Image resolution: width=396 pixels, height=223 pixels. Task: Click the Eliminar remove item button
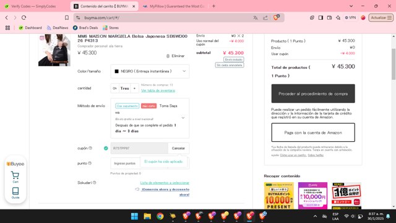tap(176, 56)
